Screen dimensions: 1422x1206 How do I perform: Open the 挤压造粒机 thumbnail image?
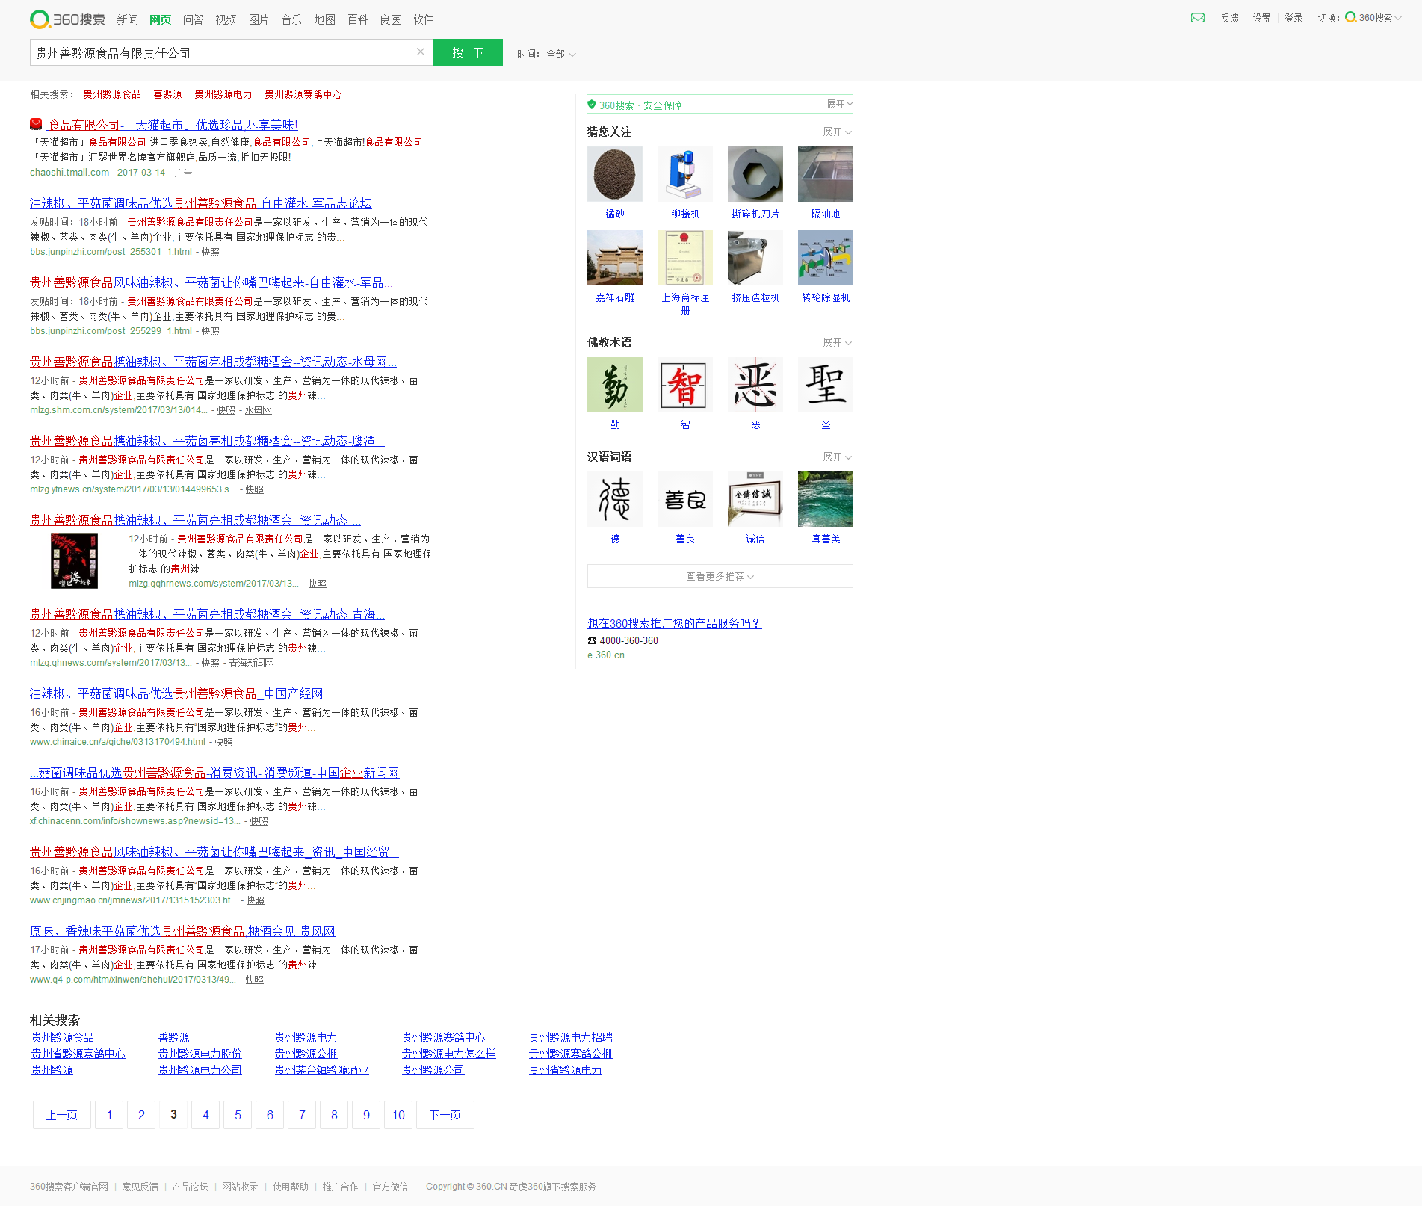click(x=755, y=258)
